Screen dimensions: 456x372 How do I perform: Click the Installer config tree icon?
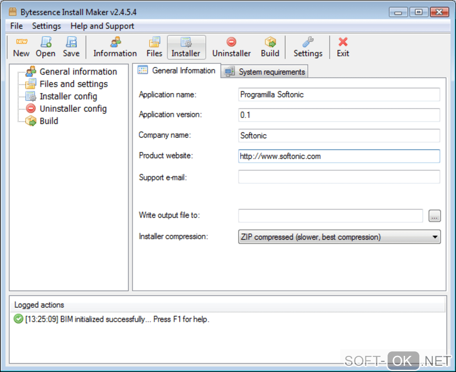pyautogui.click(x=31, y=96)
